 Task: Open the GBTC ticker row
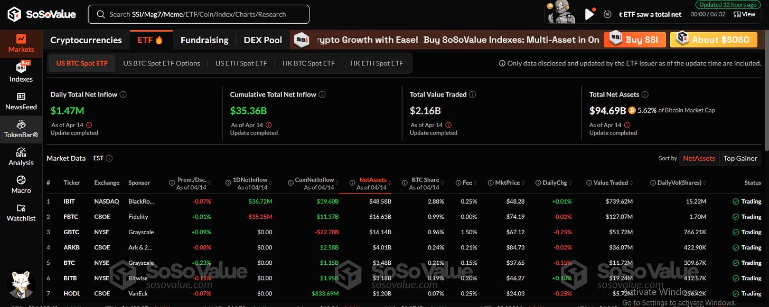pyautogui.click(x=404, y=232)
